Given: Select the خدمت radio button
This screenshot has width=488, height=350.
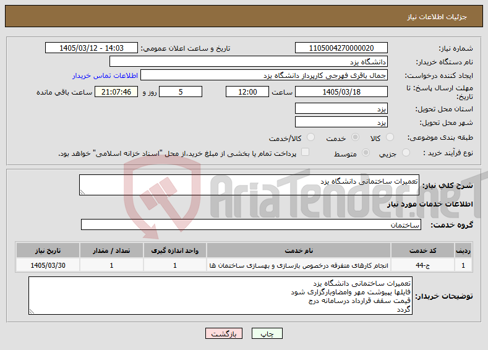Looking at the screenshot, I should [355, 137].
